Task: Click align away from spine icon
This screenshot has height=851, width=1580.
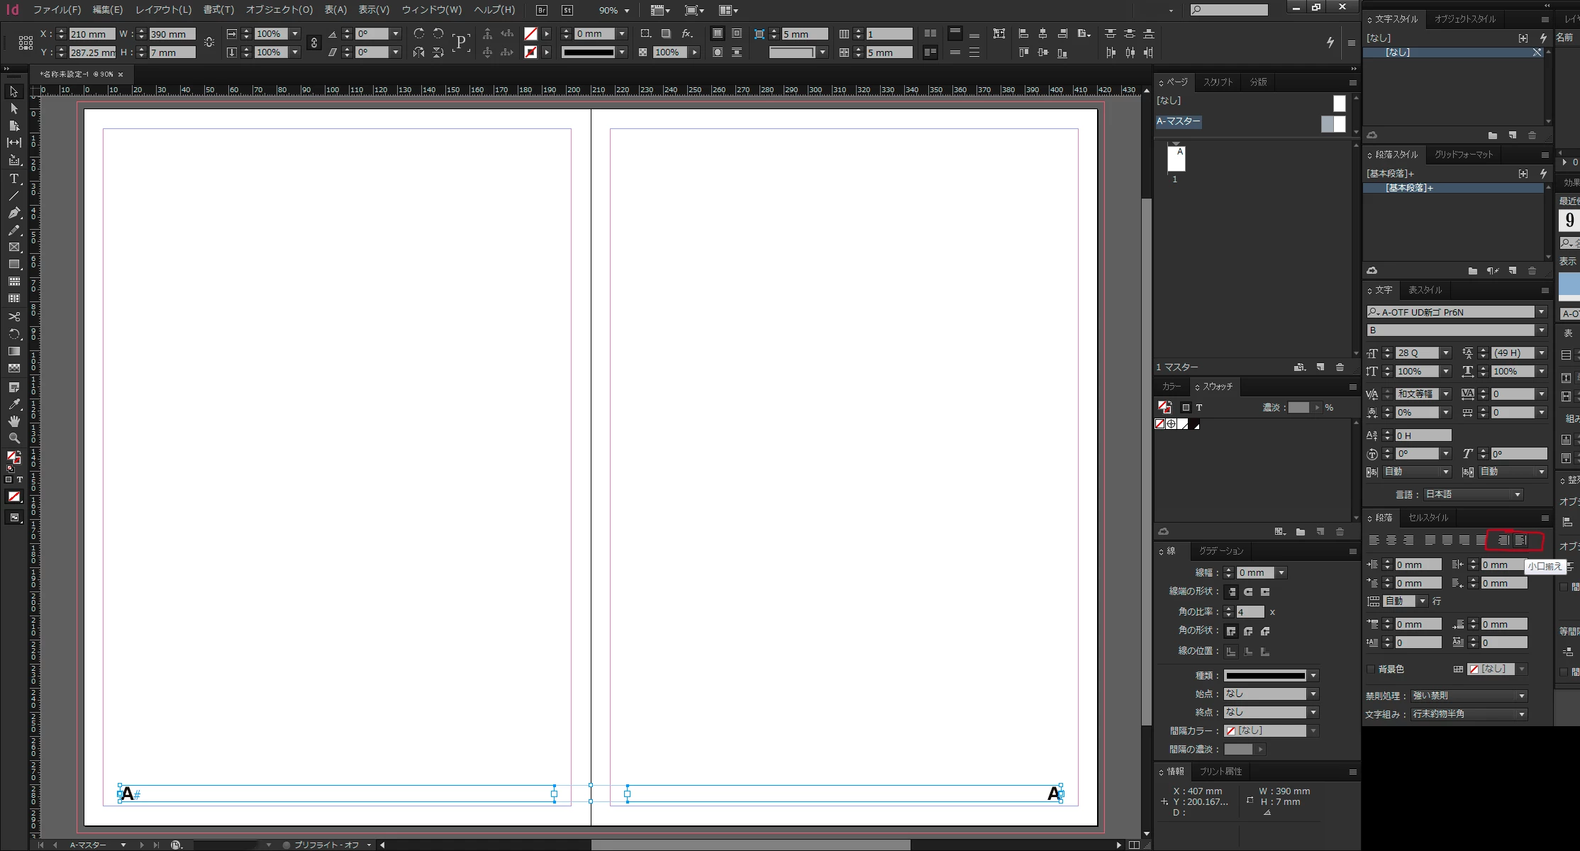Action: (x=1520, y=540)
